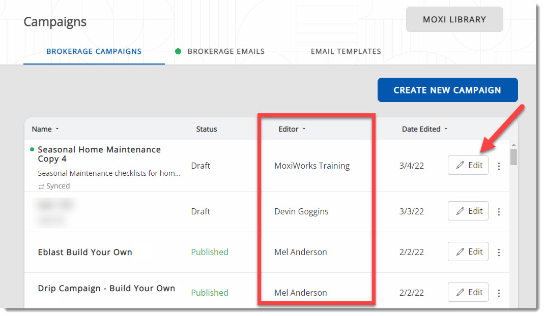Open the Eblast Build Your Own campaign name

tap(85, 252)
